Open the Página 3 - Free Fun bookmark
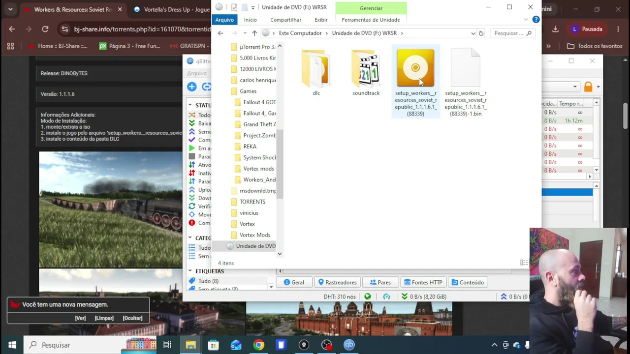The height and width of the screenshot is (354, 630). [x=130, y=46]
